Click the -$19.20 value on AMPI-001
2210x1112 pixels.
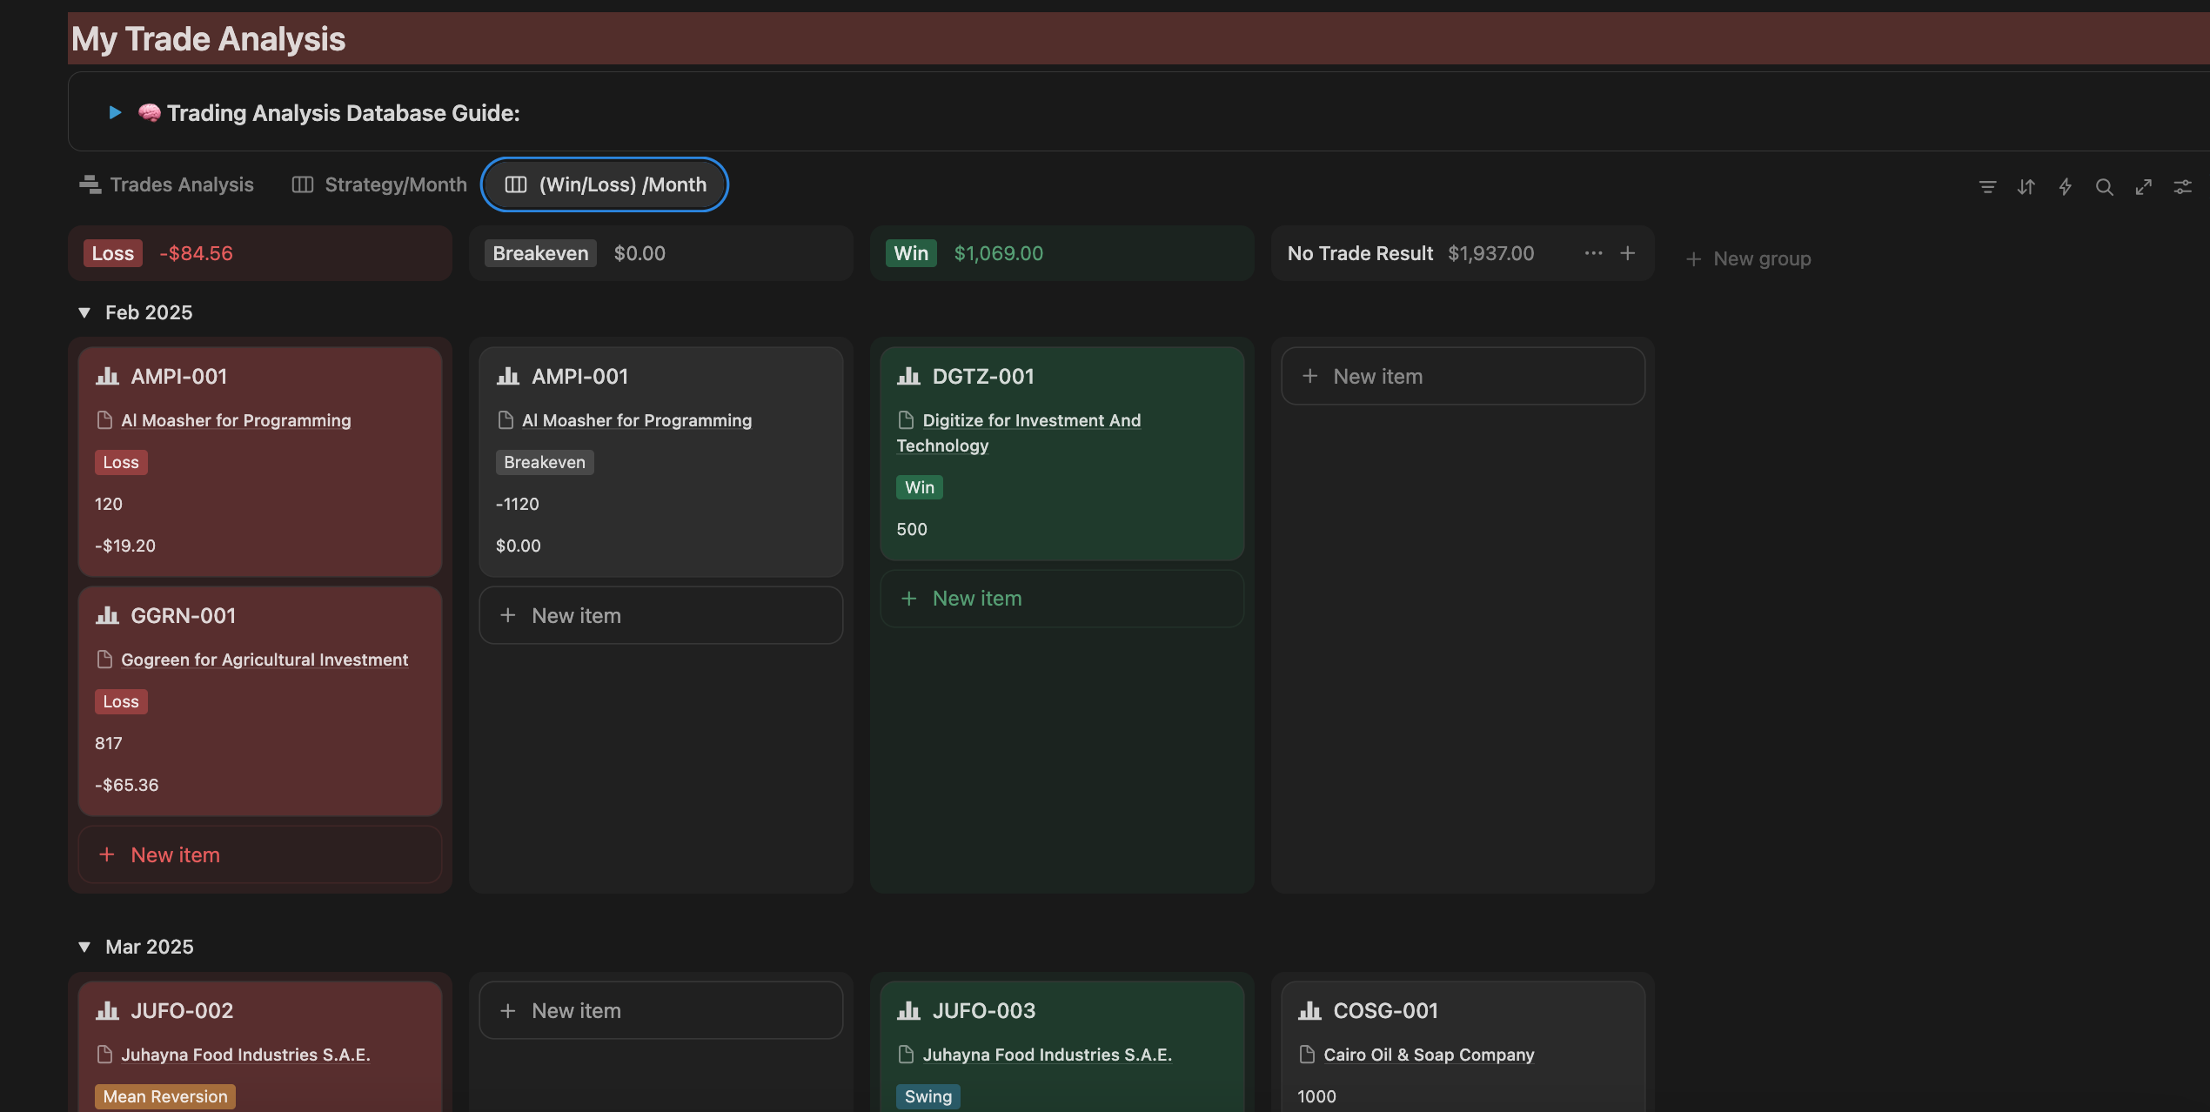click(125, 546)
